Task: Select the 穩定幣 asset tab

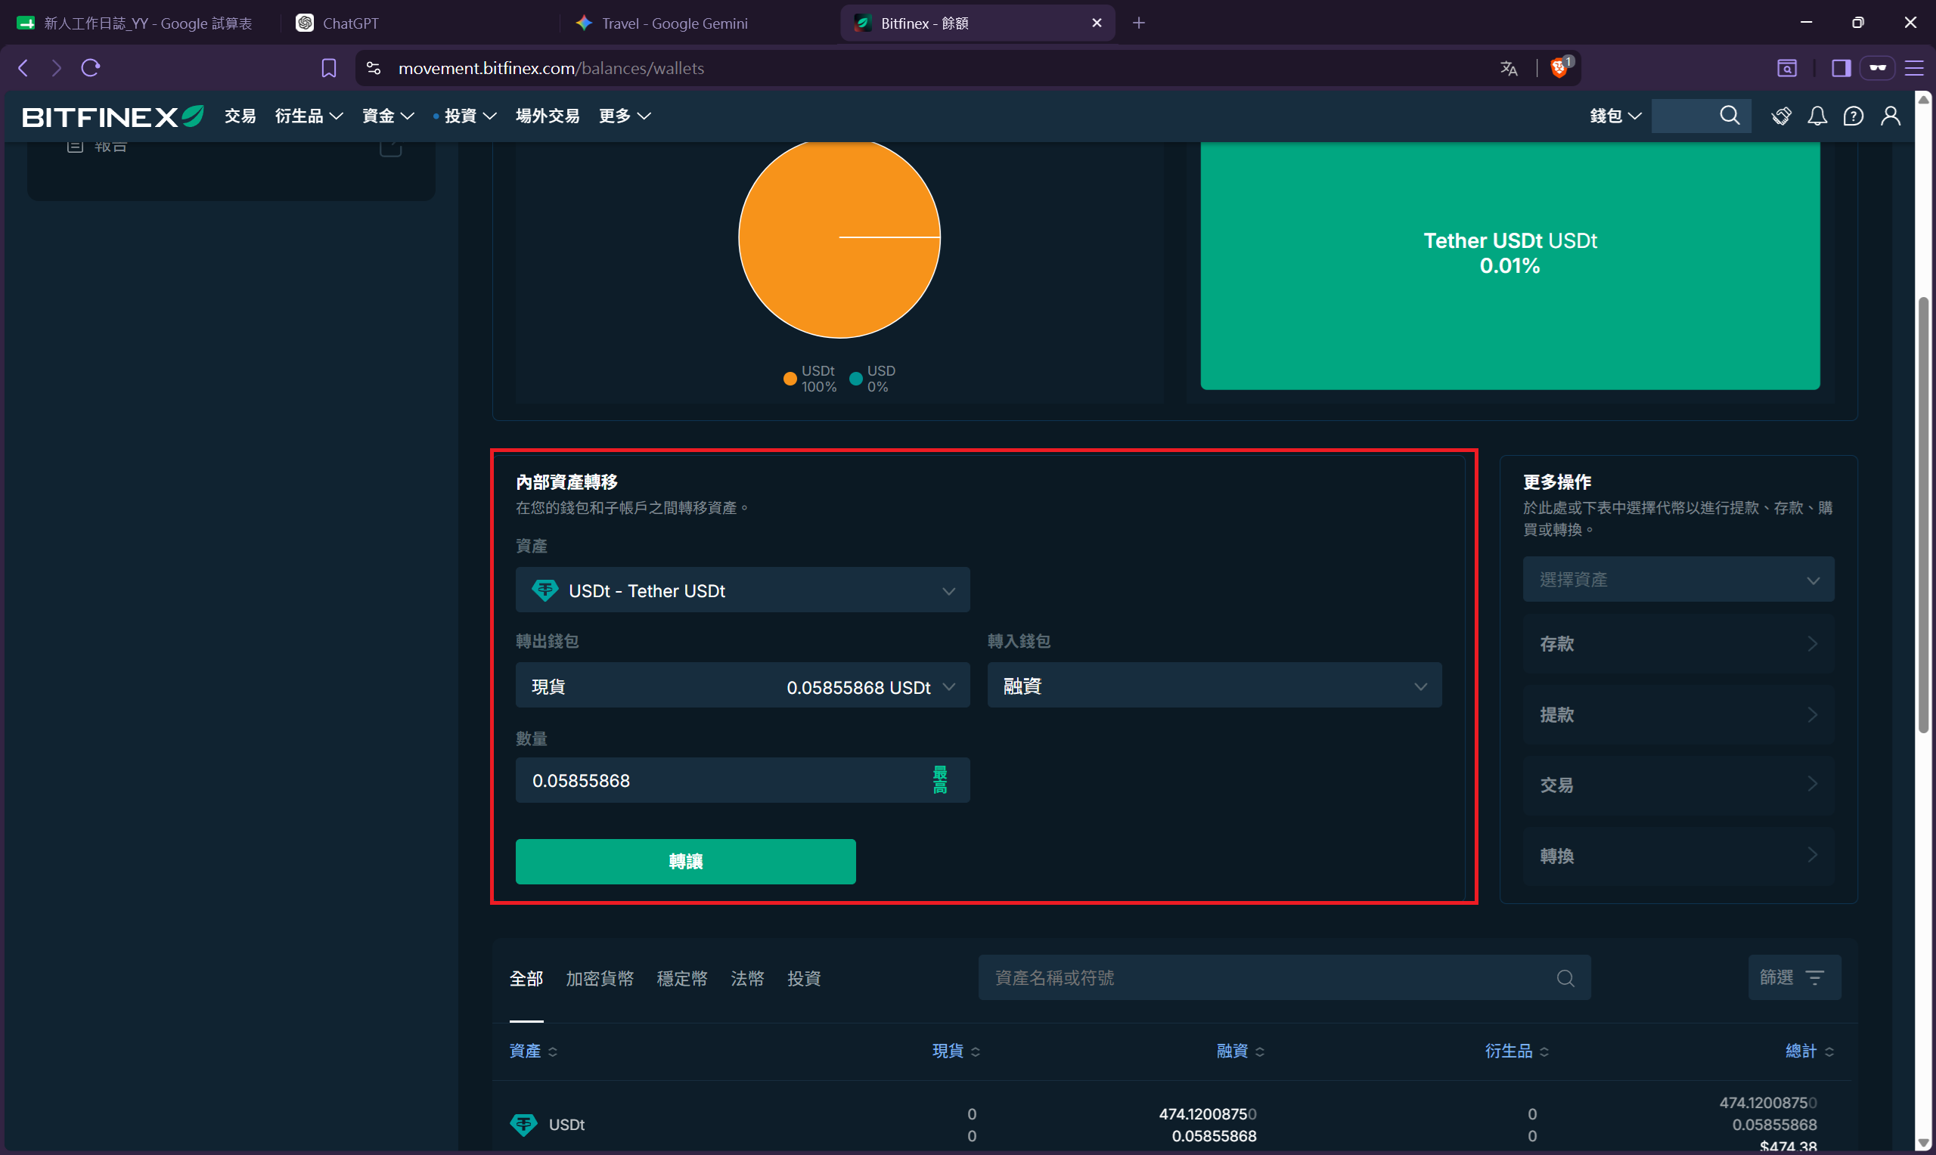Action: [x=682, y=978]
